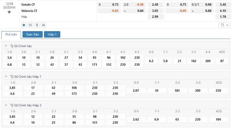Select second-half 1-1 odds 6.9
The image size is (232, 128).
click(x=156, y=119)
